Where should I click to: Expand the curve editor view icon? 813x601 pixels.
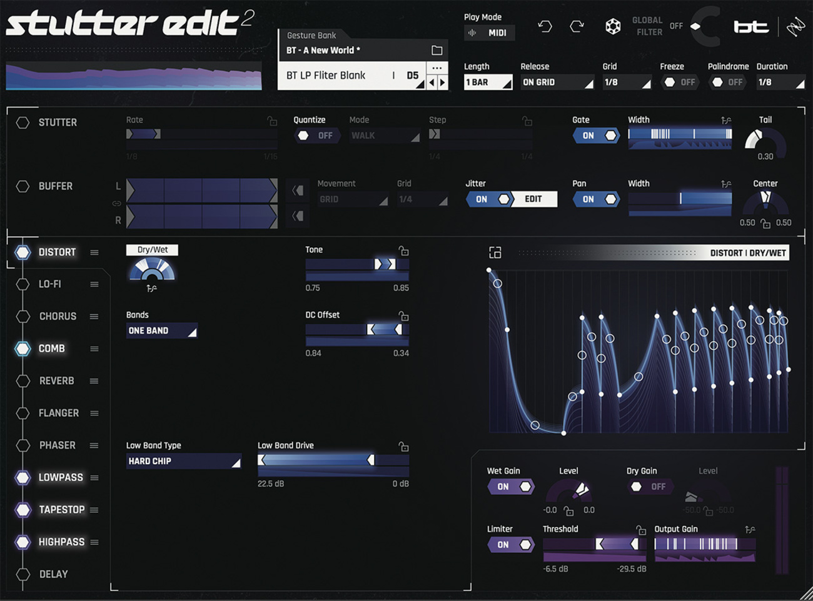click(x=495, y=252)
